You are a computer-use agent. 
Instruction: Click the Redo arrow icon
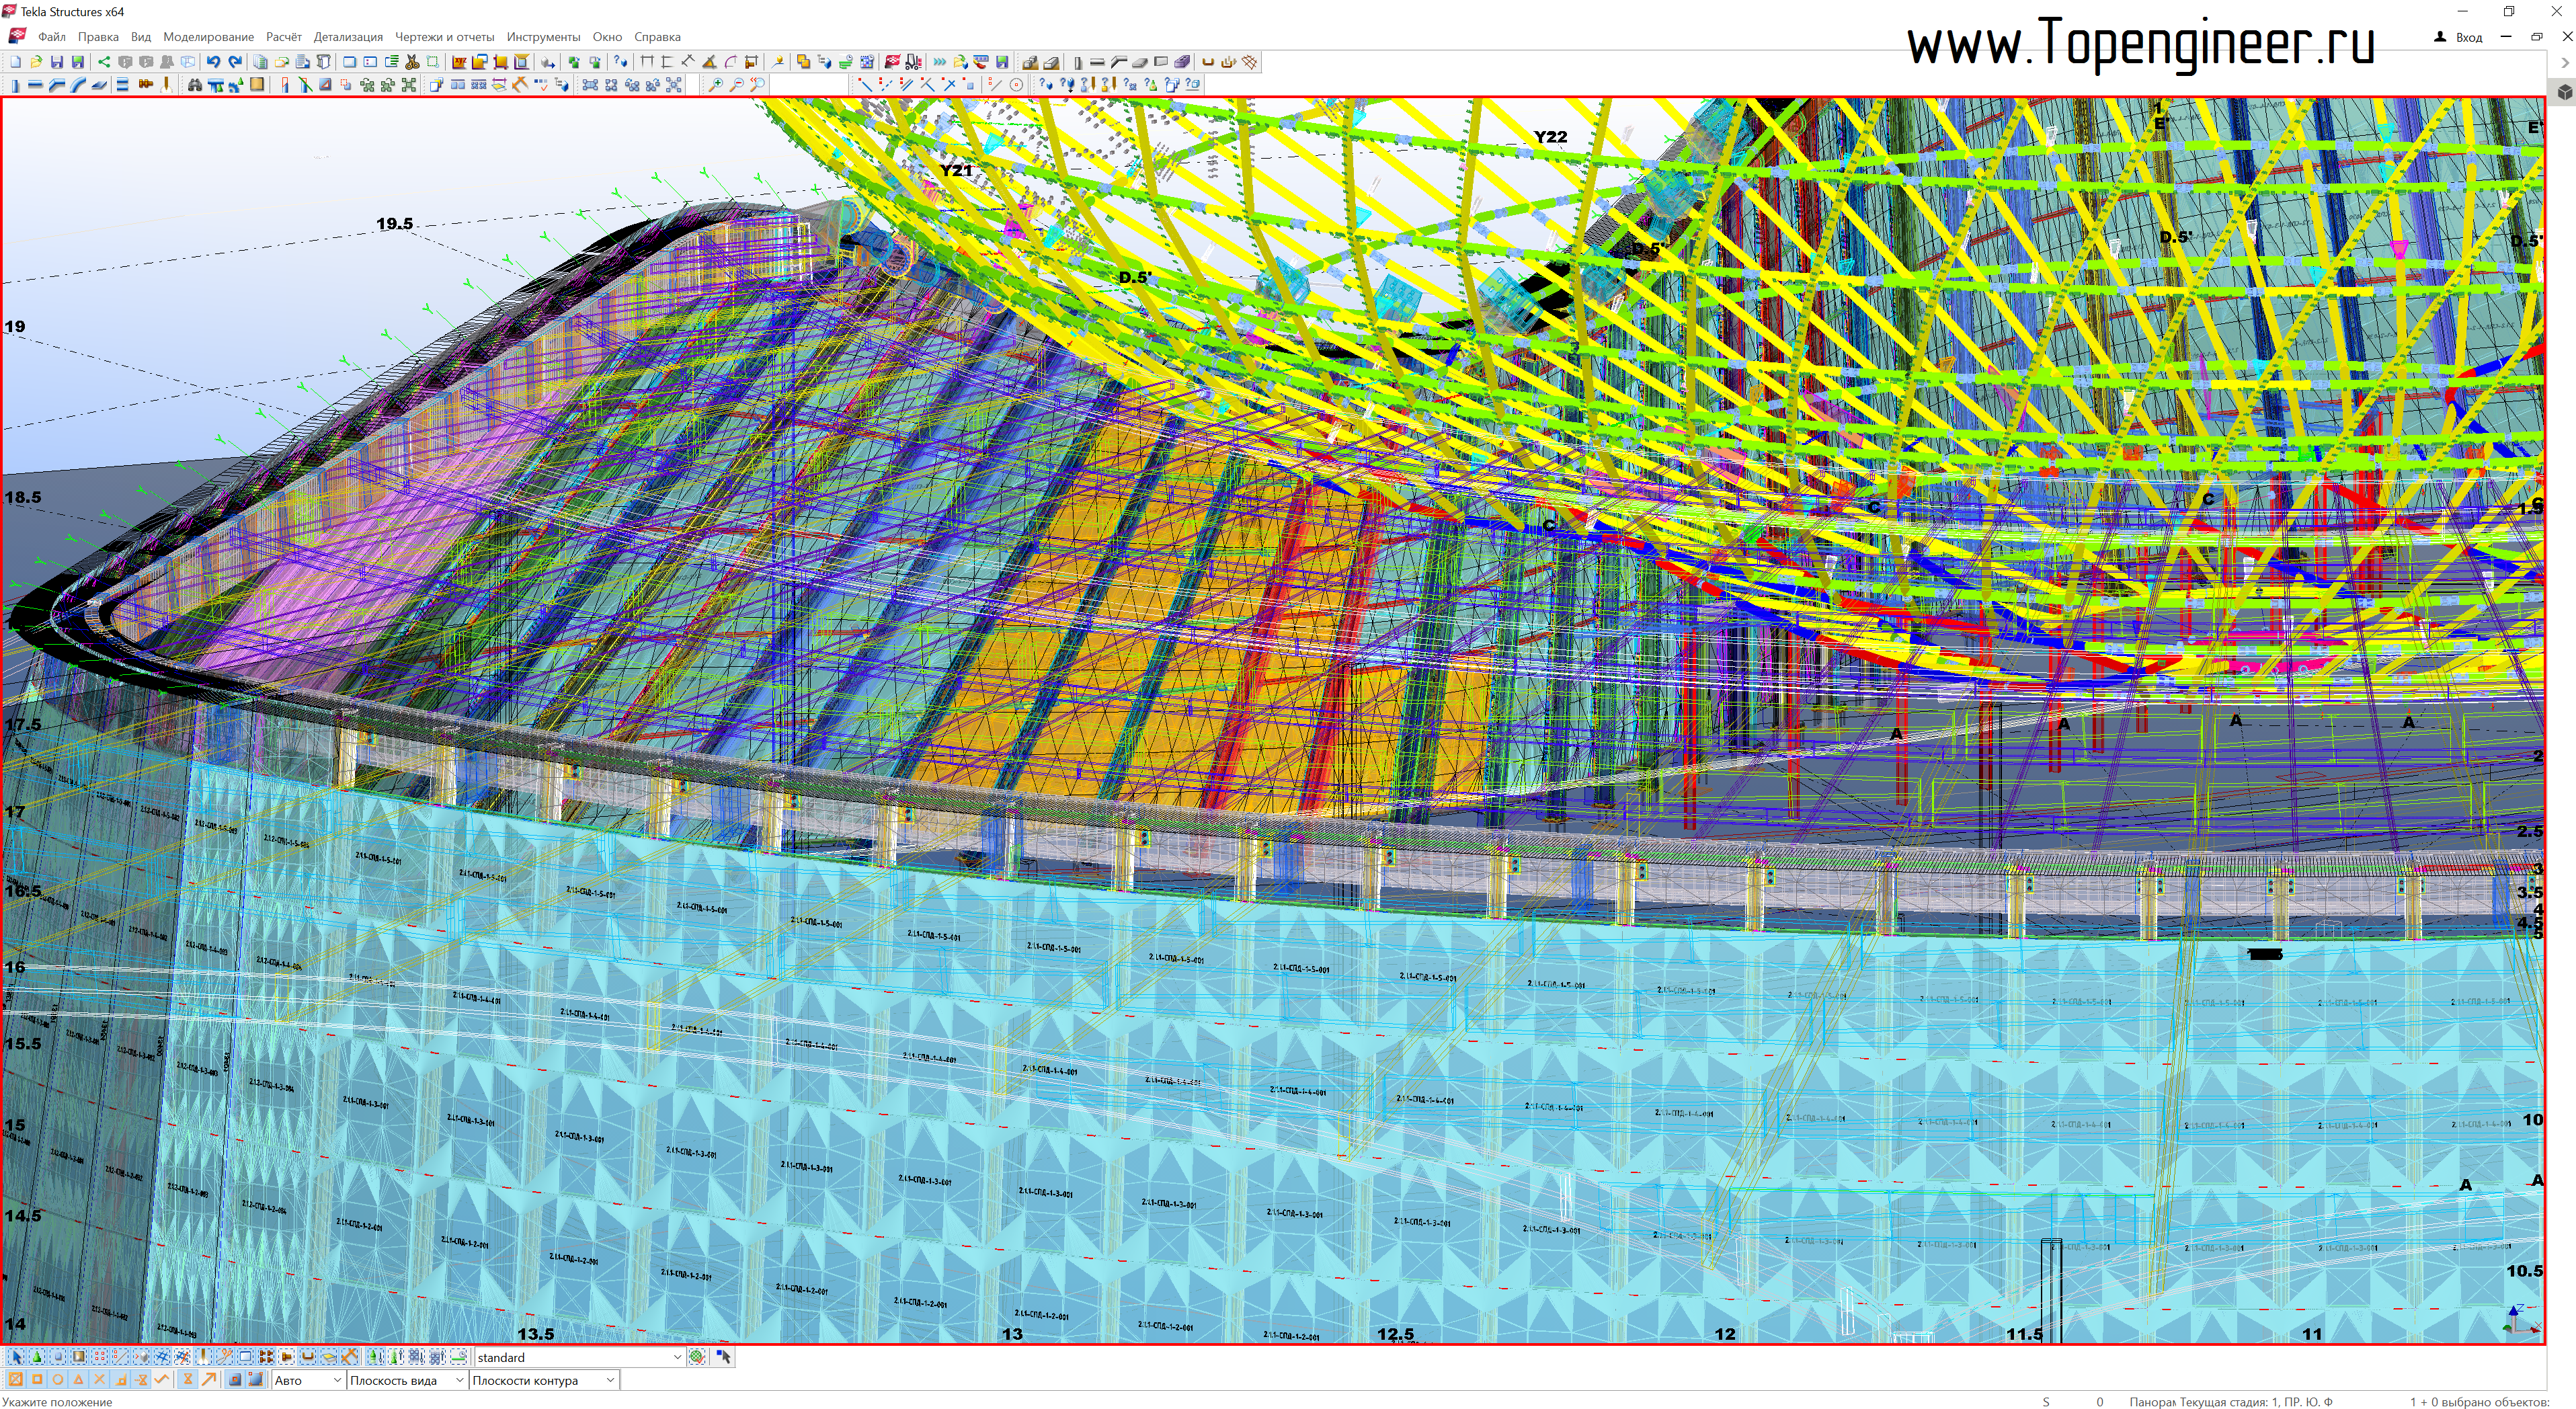235,62
